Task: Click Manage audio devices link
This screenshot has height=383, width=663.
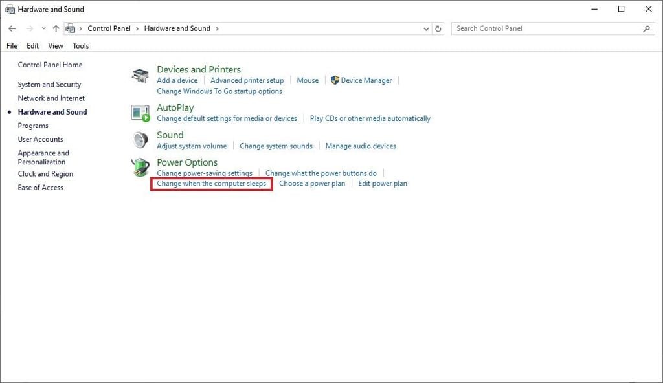Action: [361, 146]
